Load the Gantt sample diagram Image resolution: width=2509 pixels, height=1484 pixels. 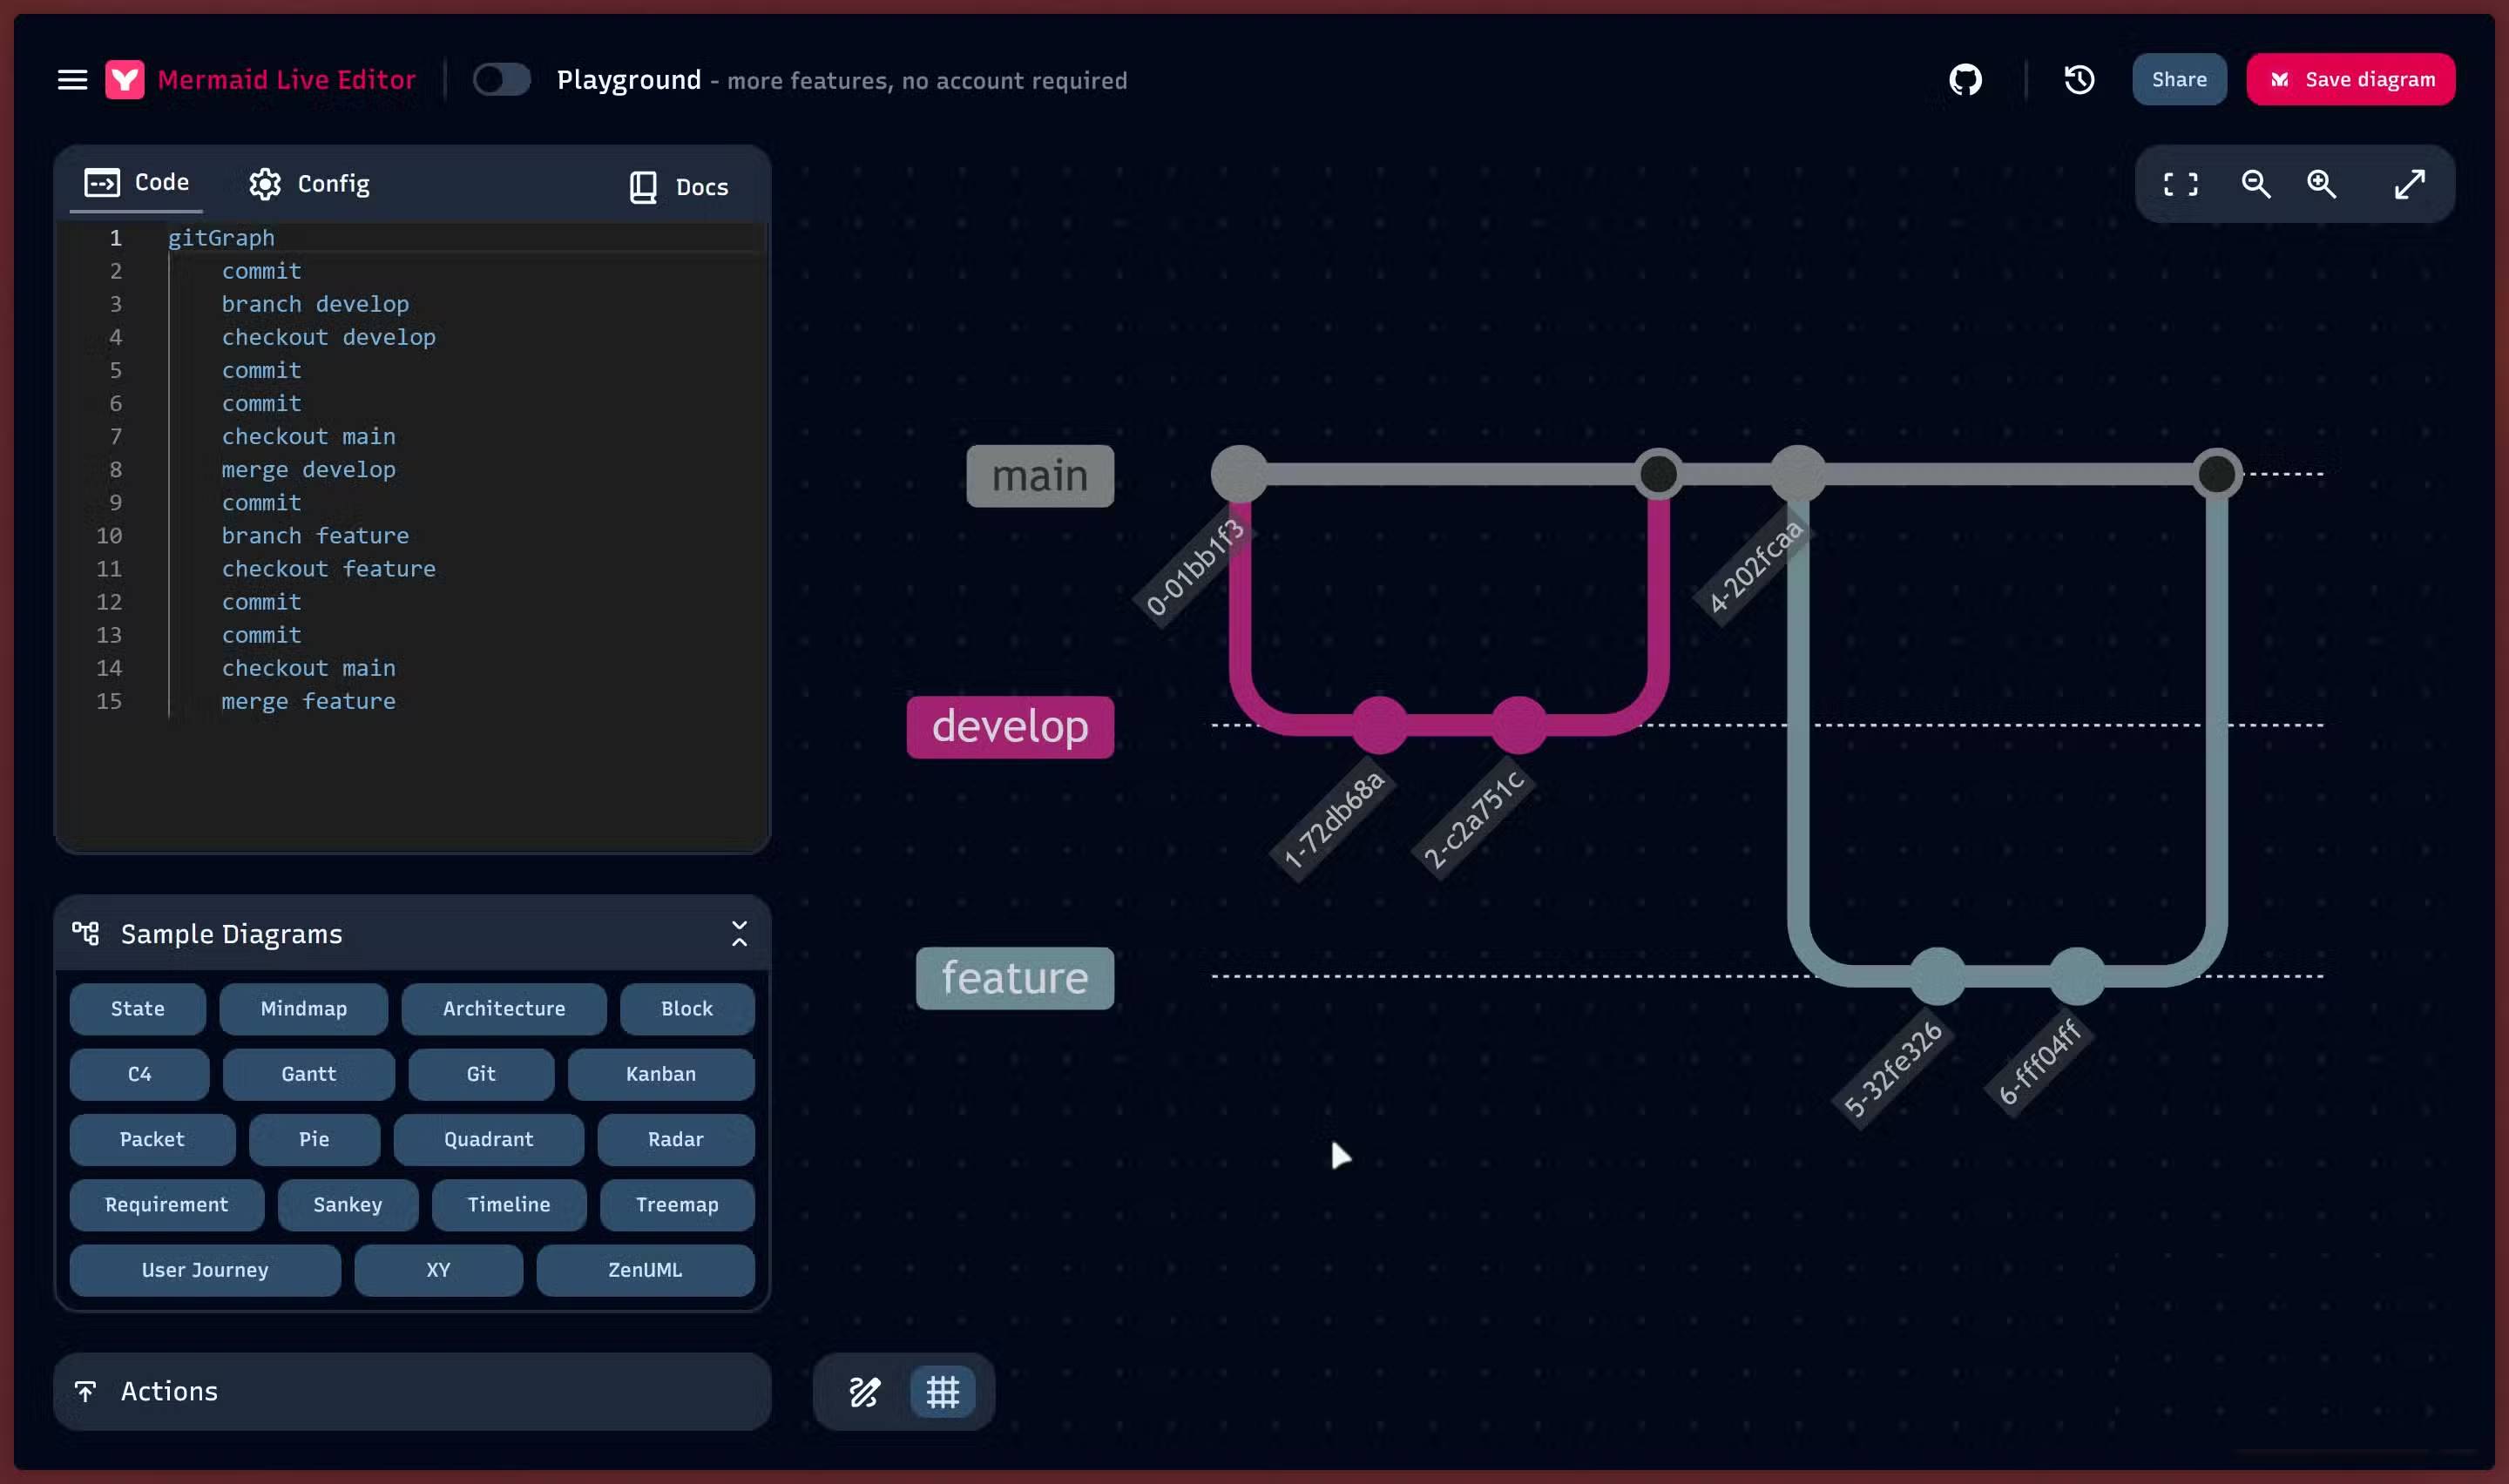click(308, 1074)
